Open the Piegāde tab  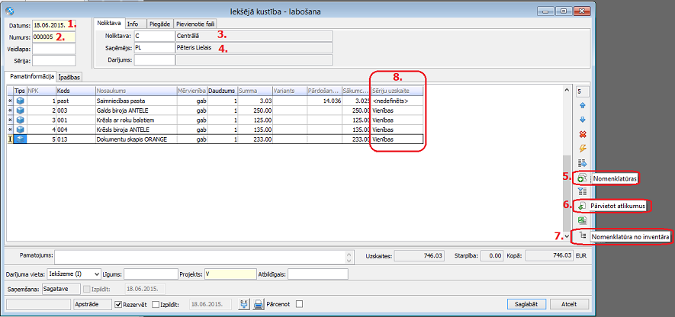tap(159, 24)
